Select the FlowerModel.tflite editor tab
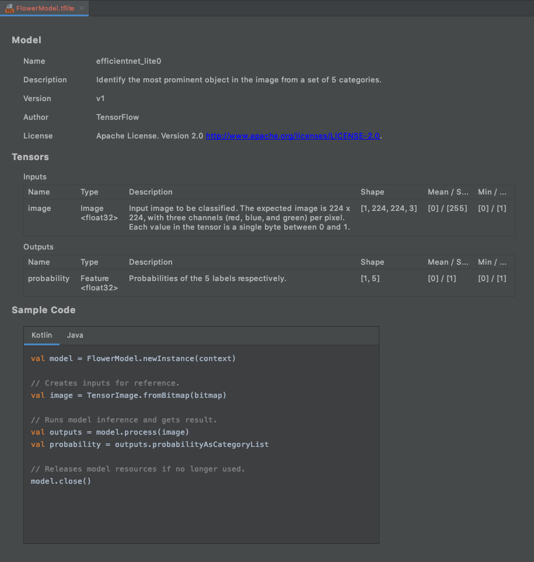The width and height of the screenshot is (534, 562). point(45,8)
